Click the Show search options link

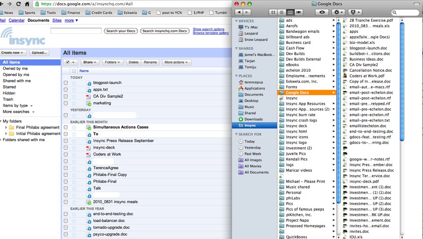209,29
